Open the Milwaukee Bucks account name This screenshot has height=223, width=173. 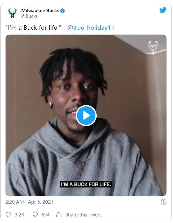40,11
